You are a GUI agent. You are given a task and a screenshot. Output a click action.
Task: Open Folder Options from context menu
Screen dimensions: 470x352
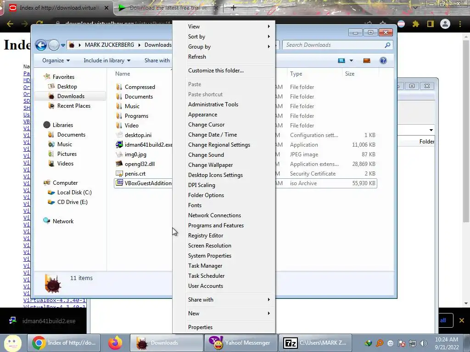coord(229,195)
